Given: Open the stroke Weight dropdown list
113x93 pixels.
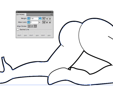Looking at the screenshot, I should [40, 18].
